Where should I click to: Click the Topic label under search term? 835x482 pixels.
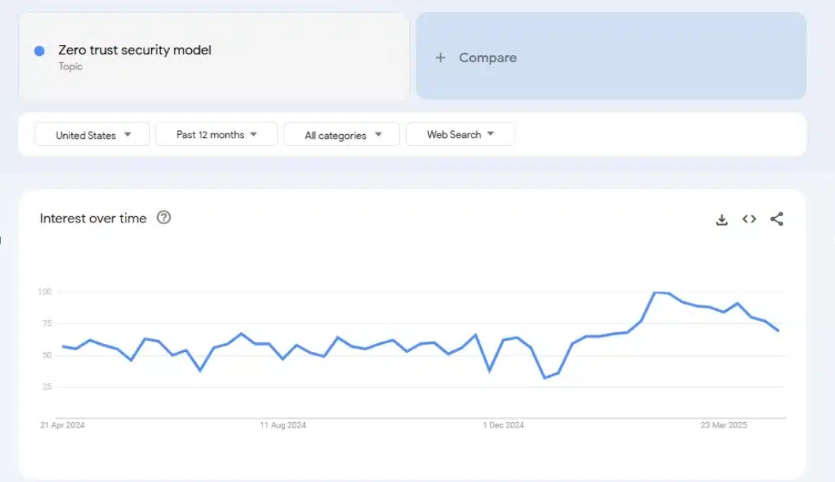(70, 66)
